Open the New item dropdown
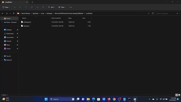 point(6,7)
